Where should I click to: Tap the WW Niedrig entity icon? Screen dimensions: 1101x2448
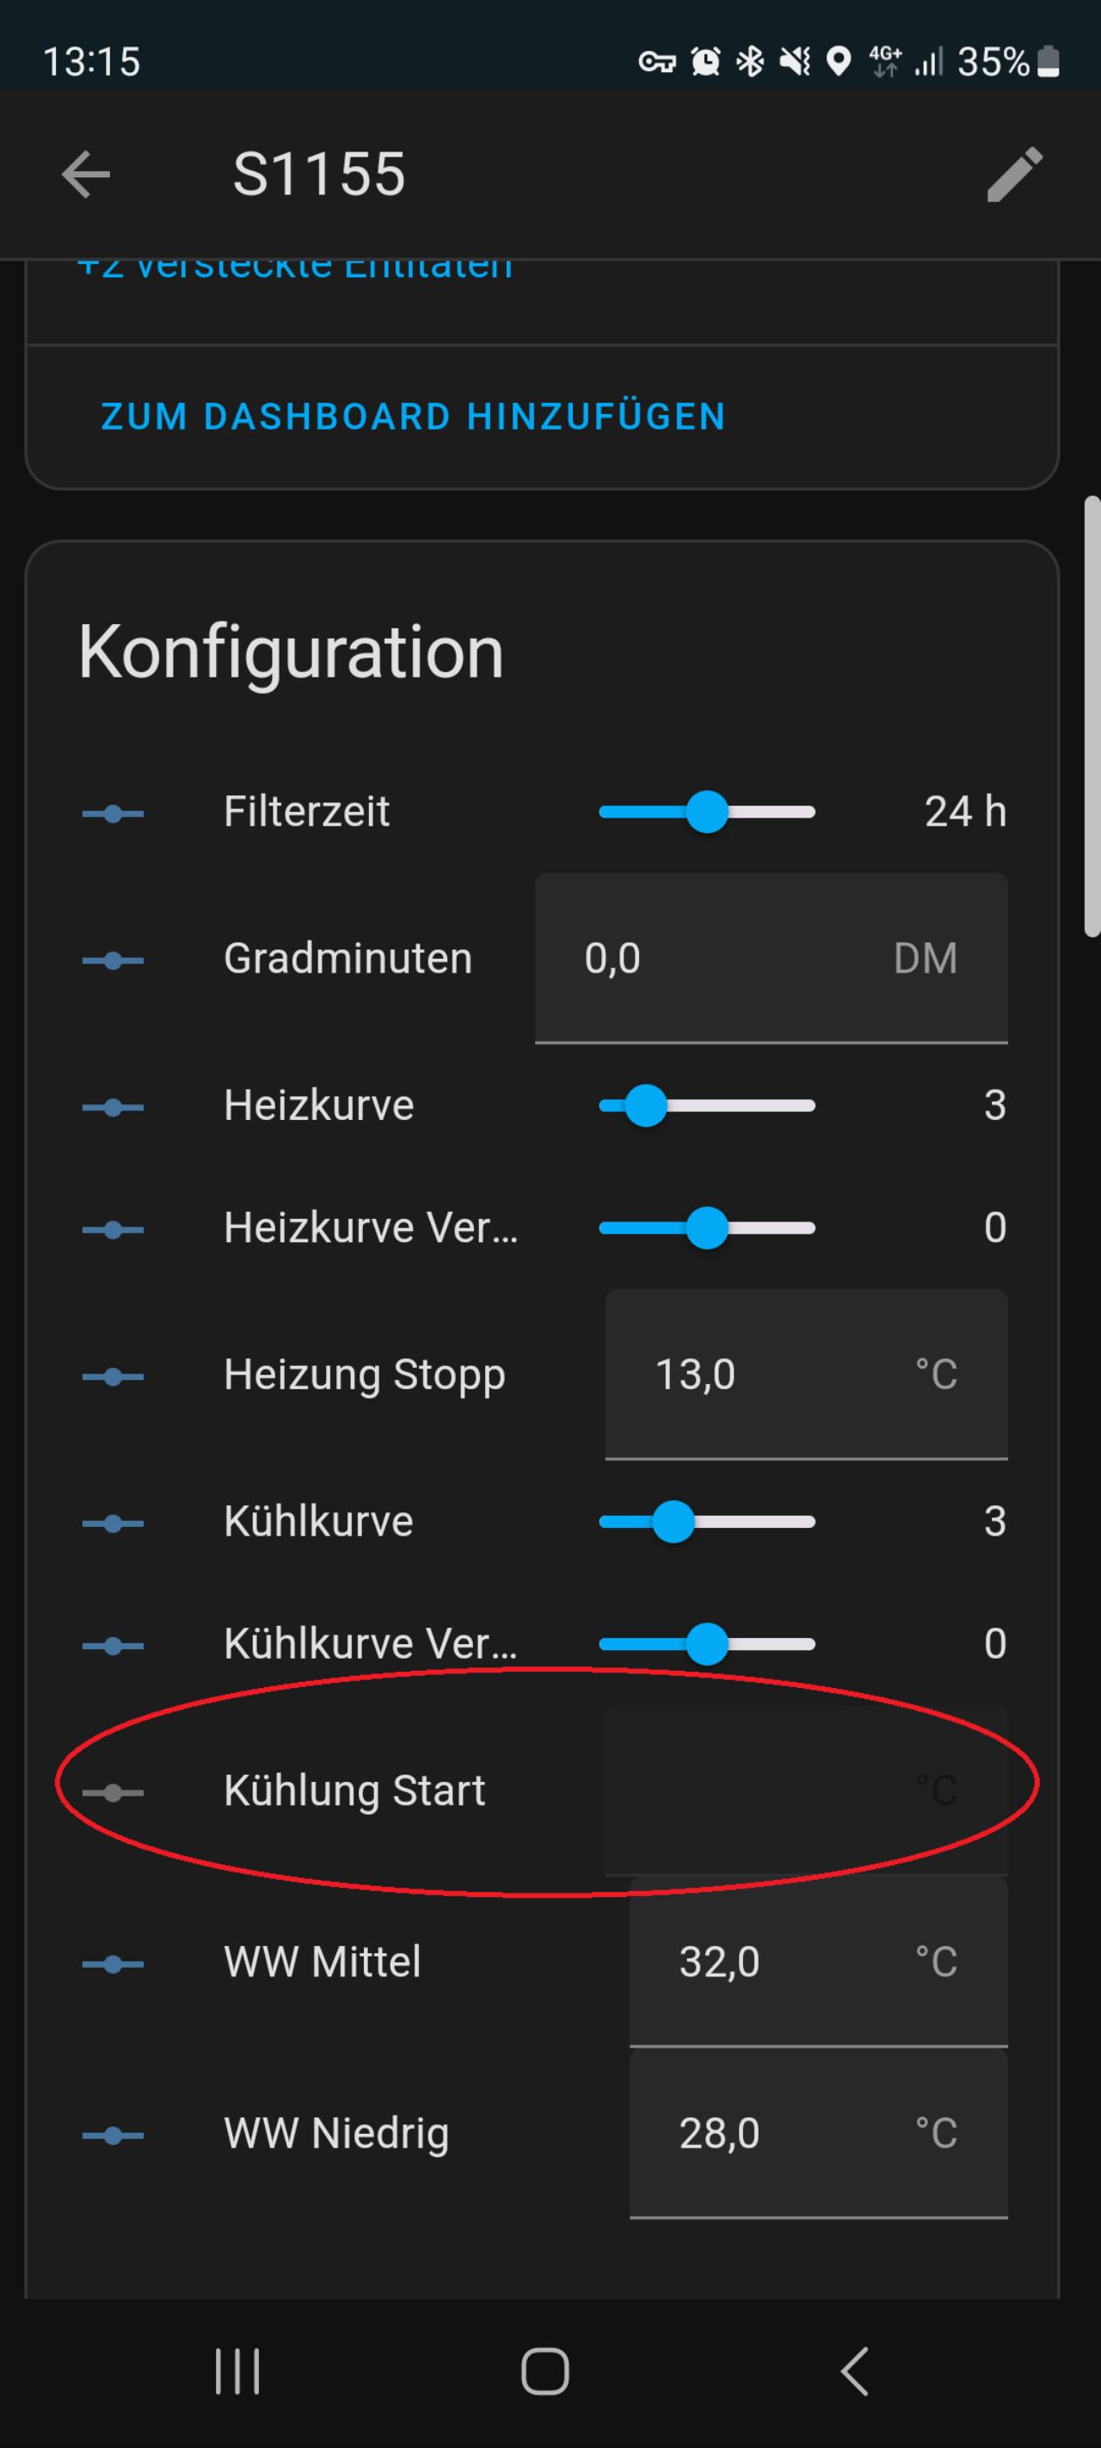coord(113,2136)
